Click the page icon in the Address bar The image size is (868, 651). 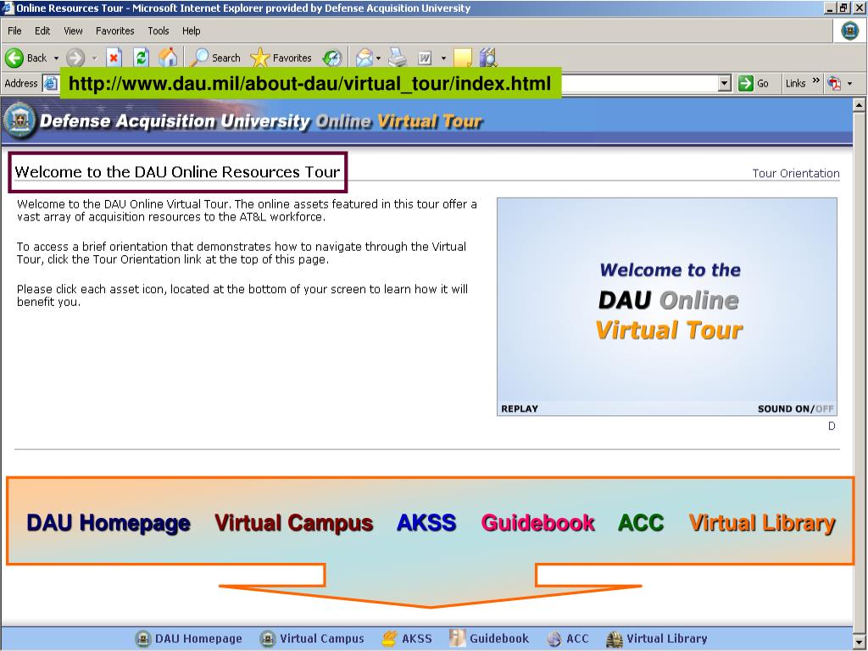(50, 84)
